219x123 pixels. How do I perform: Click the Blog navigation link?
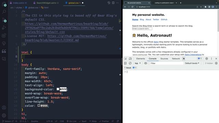142,19
